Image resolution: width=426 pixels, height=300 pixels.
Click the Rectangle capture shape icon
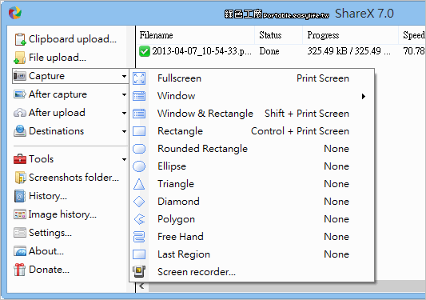[139, 131]
